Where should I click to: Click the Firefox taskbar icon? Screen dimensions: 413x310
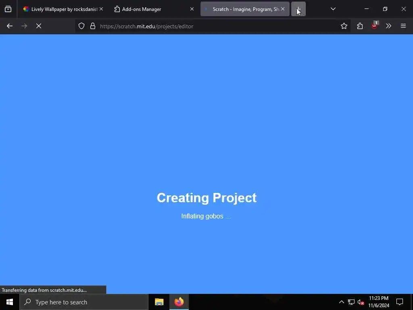(x=179, y=302)
